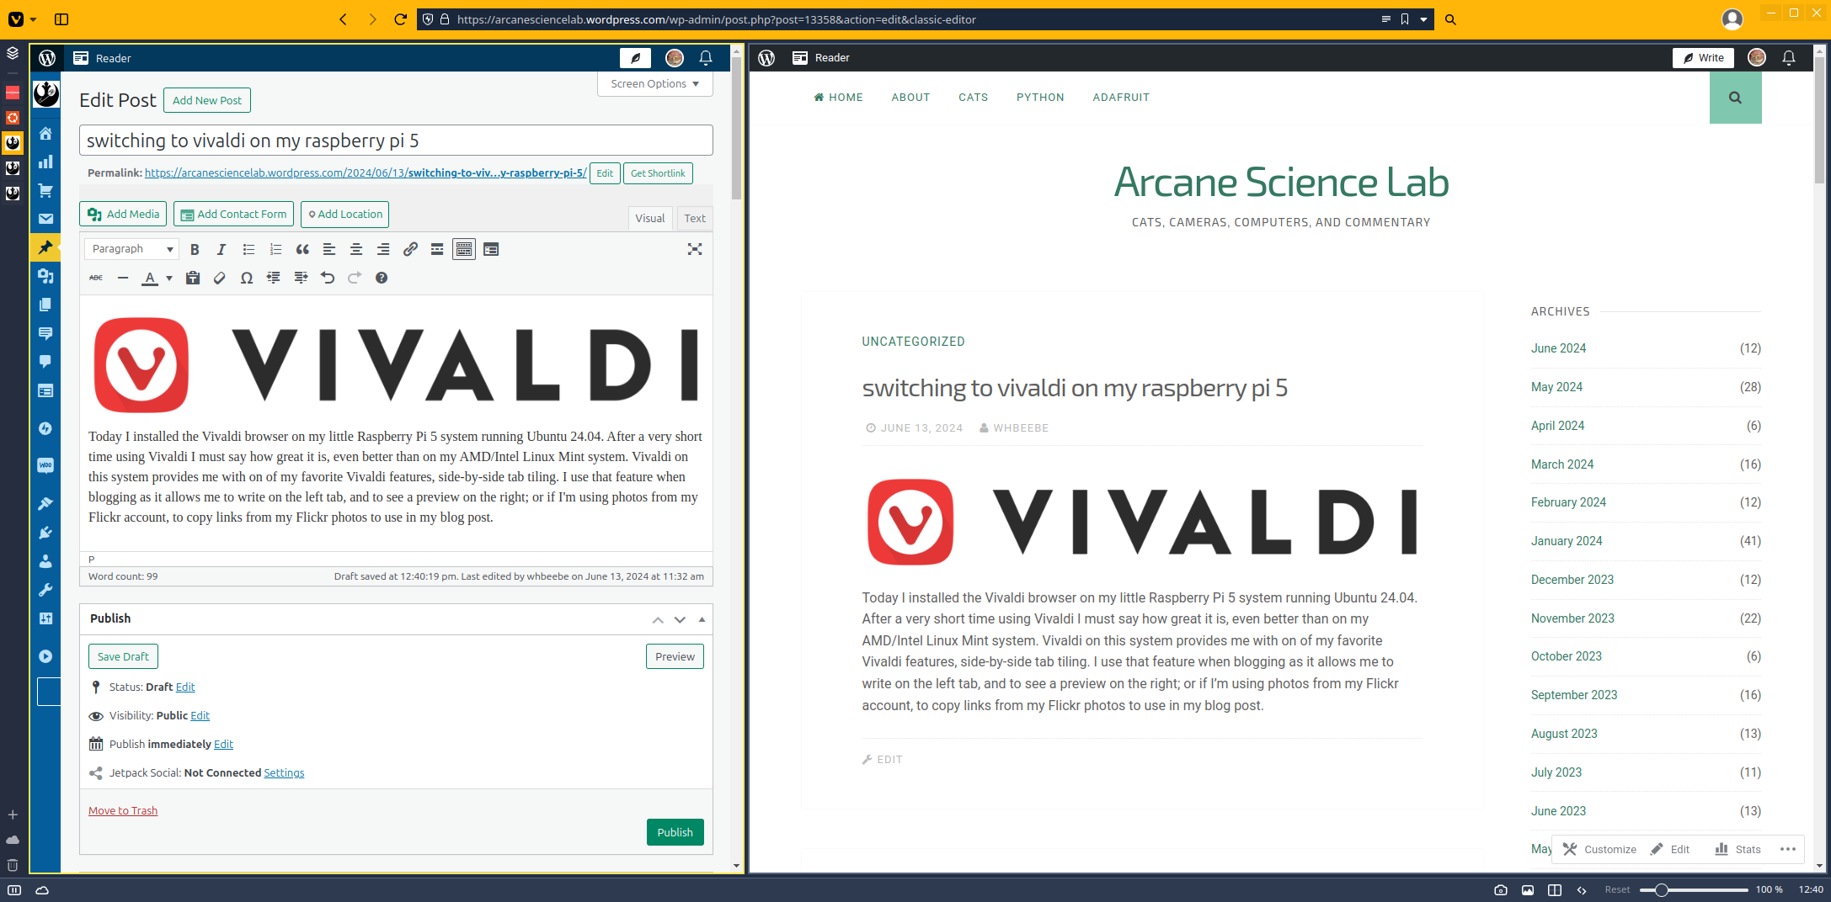
Task: Open the ABOUT menu item
Action: [910, 98]
